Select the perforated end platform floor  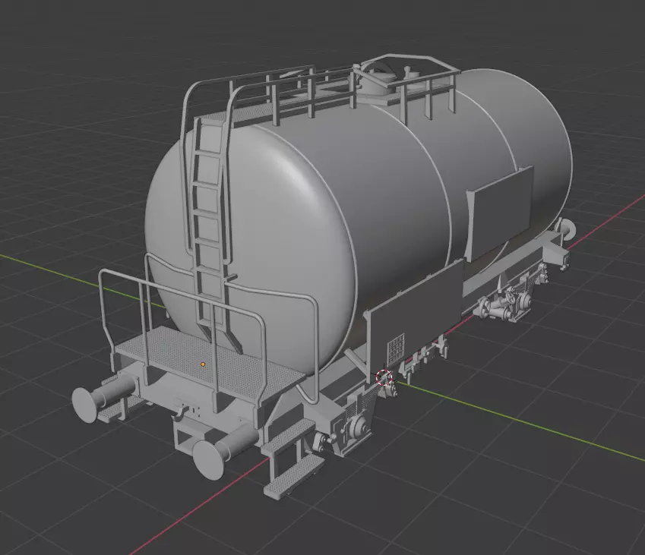click(210, 363)
